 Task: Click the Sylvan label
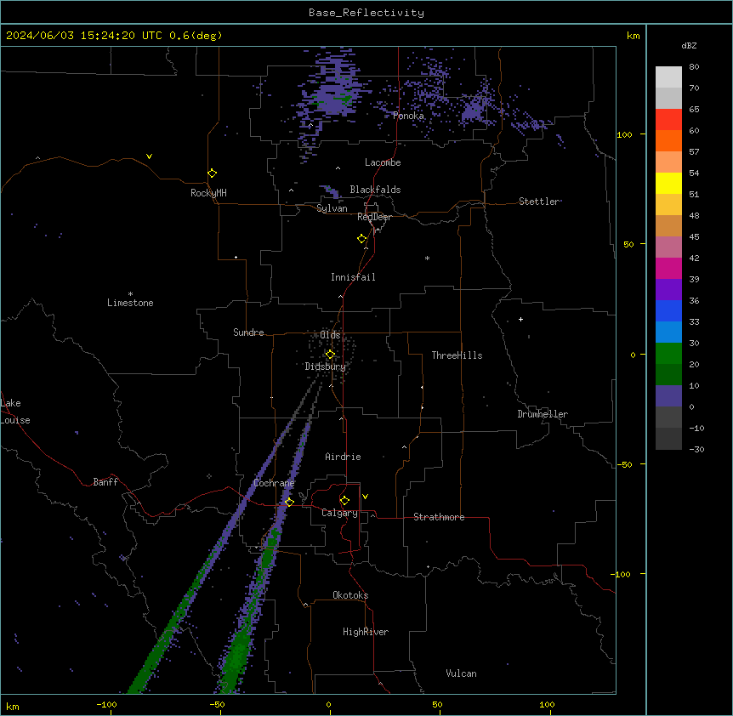(x=332, y=208)
